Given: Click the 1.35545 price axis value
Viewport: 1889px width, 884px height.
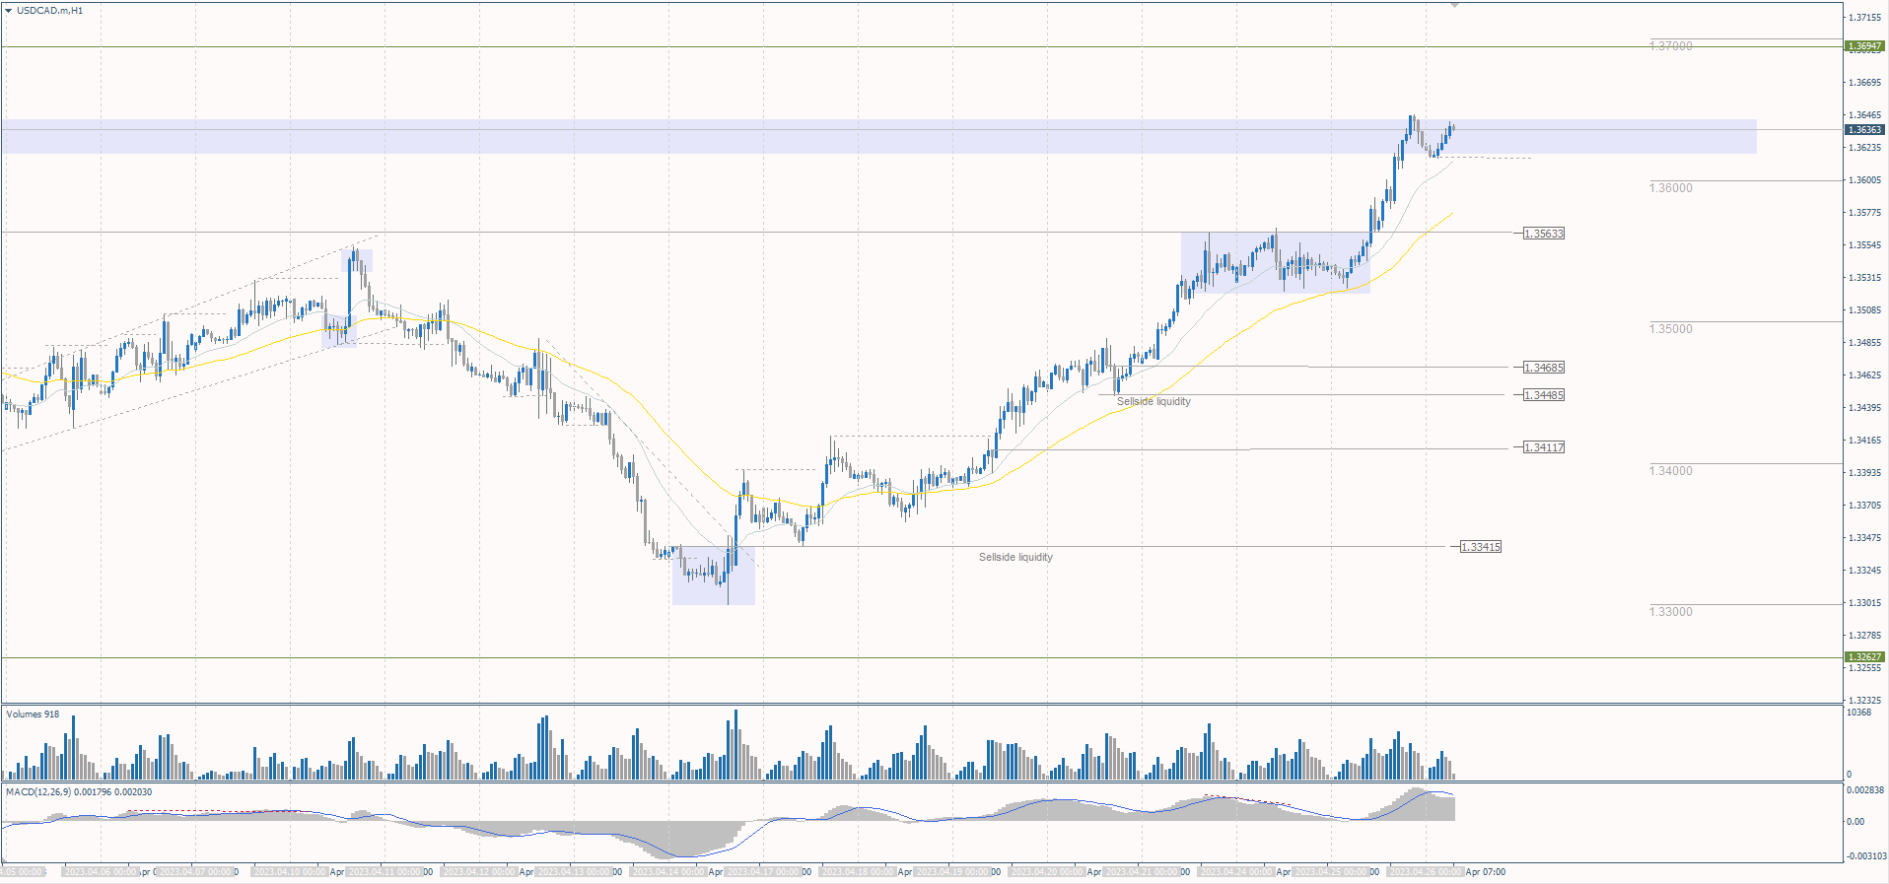Looking at the screenshot, I should [x=1864, y=245].
